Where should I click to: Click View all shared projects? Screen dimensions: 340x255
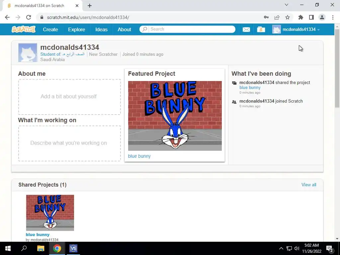pyautogui.click(x=309, y=185)
